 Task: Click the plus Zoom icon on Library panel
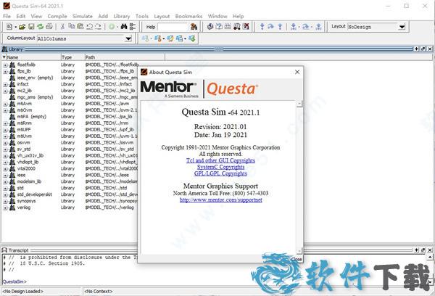[x=416, y=49]
